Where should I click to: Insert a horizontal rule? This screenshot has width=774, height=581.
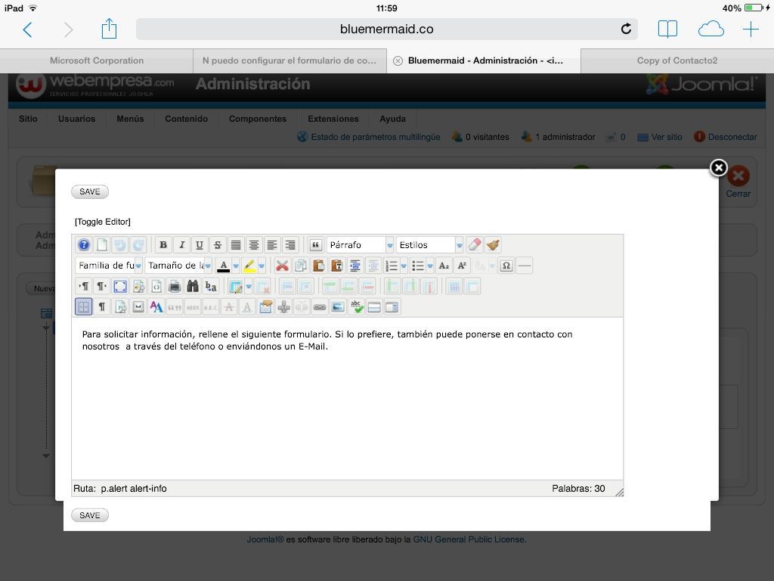click(525, 266)
